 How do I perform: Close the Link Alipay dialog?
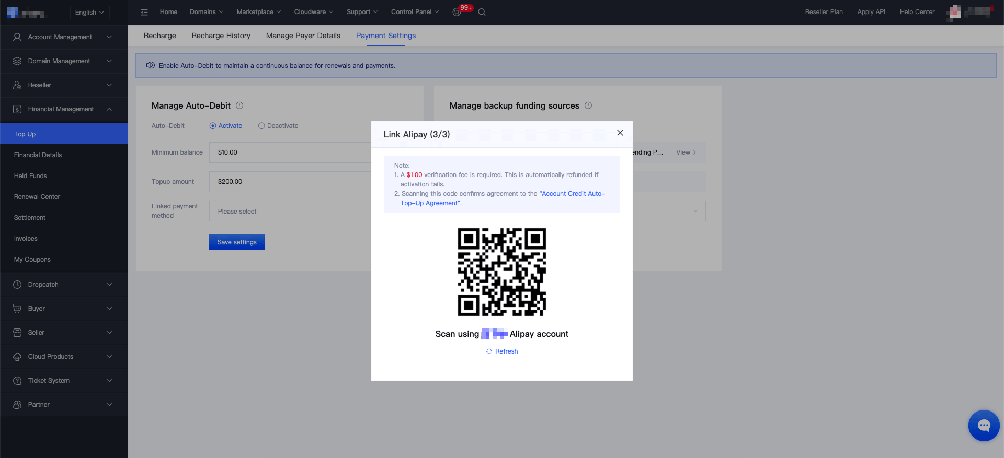click(x=620, y=133)
